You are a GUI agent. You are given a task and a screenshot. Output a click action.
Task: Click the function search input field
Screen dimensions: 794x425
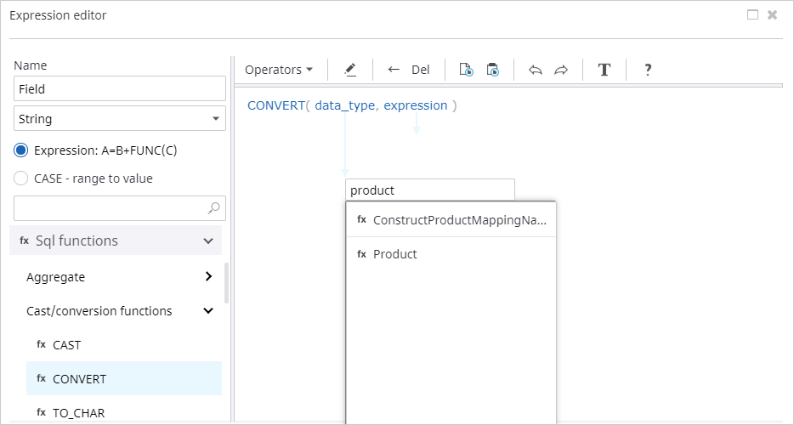pos(111,208)
